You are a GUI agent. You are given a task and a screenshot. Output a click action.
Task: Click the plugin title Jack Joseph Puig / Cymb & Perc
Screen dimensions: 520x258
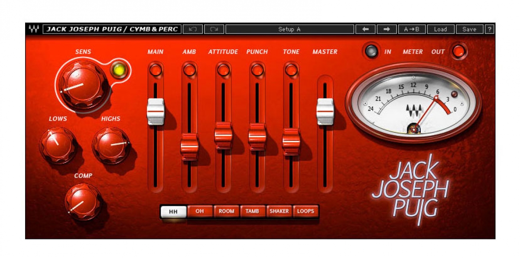tap(112, 29)
